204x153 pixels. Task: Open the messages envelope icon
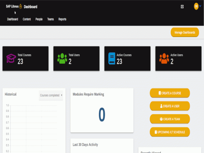[x=182, y=6]
